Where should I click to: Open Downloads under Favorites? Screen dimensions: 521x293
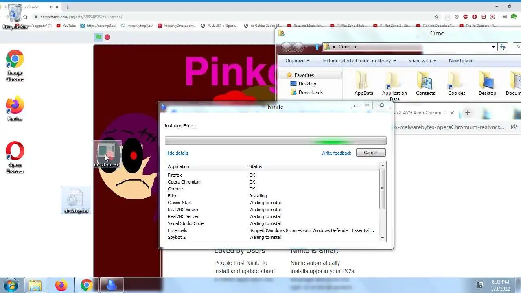pyautogui.click(x=311, y=92)
